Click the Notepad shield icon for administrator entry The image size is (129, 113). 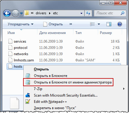coord(28,82)
